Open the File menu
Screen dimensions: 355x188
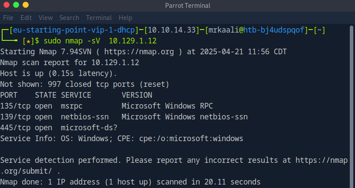8,18
